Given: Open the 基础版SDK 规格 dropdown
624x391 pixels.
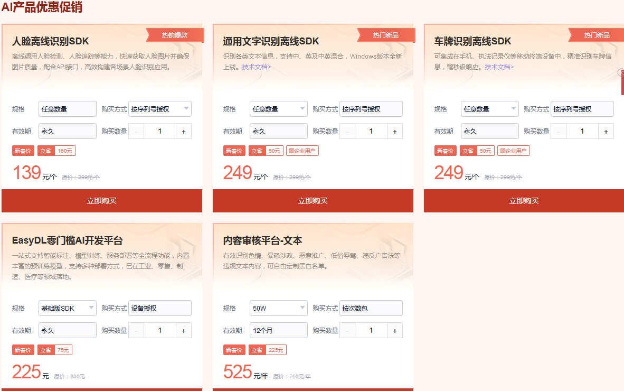Looking at the screenshot, I should click(x=68, y=308).
